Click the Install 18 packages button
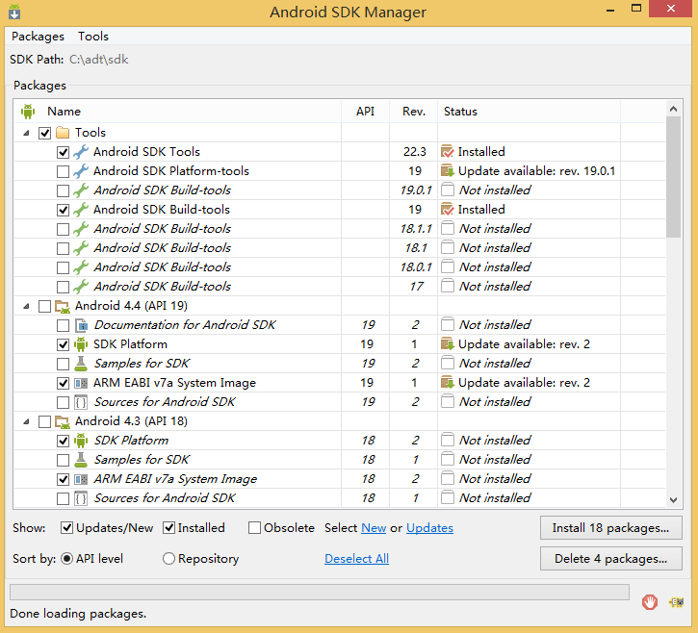This screenshot has width=698, height=633. [x=610, y=528]
